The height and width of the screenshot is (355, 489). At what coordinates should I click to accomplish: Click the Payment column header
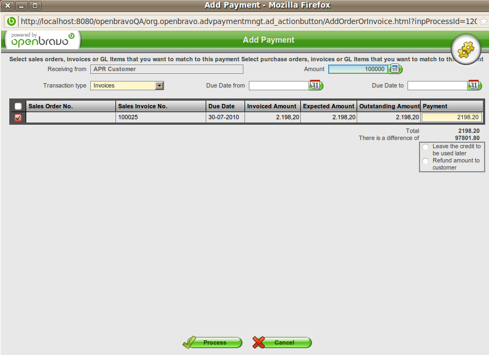[x=452, y=106]
